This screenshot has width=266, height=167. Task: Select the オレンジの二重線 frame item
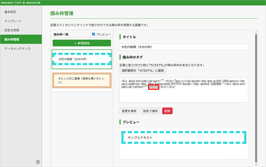82,80
